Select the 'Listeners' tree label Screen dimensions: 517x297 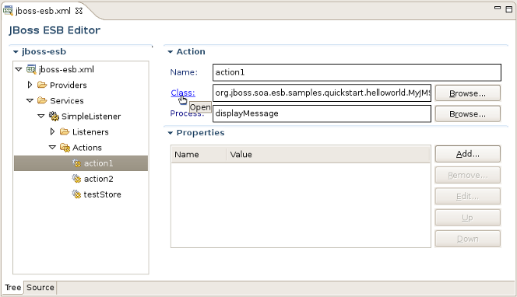point(90,132)
